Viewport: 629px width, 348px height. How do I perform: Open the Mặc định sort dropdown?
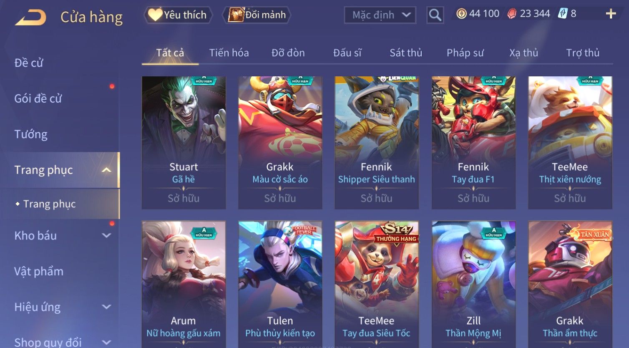[x=380, y=15]
